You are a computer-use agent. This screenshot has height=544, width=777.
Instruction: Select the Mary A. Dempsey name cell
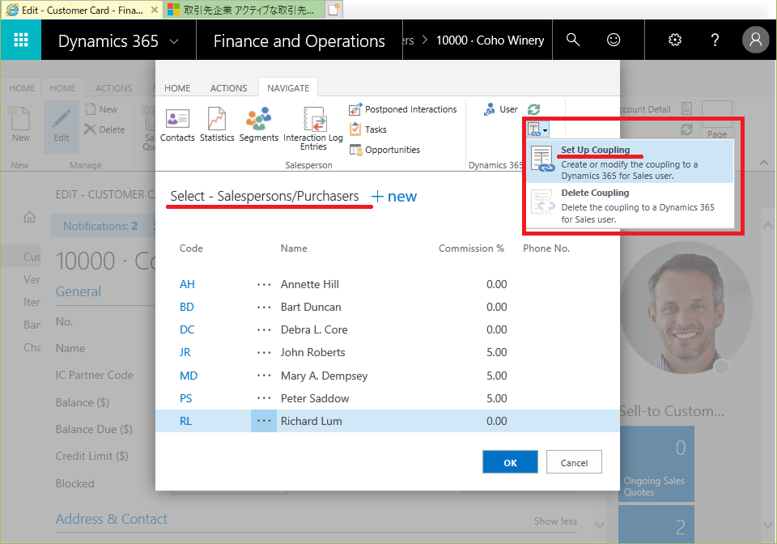point(324,376)
